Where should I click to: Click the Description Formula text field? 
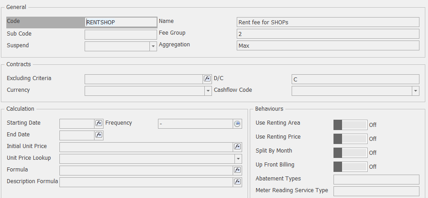pos(146,182)
